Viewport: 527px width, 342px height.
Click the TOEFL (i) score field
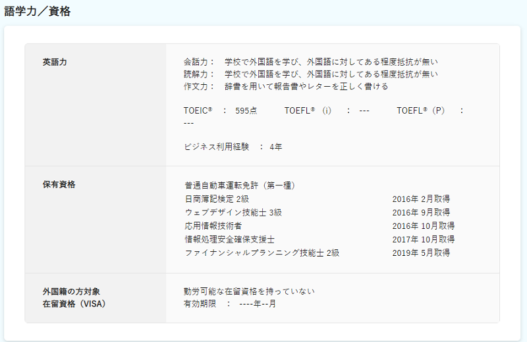click(327, 111)
